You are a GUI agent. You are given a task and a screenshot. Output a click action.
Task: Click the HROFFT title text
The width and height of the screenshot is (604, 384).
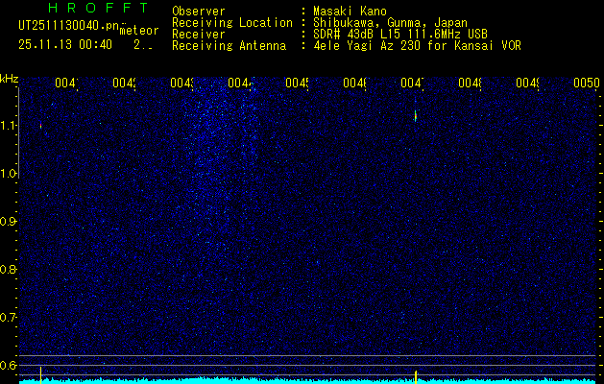pyautogui.click(x=98, y=8)
